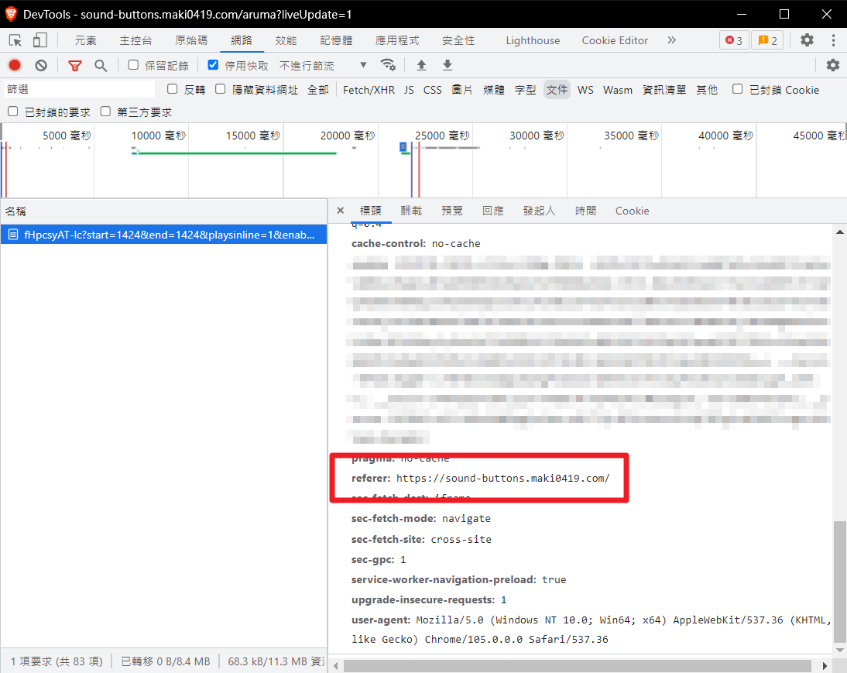Open the DevTools three-dot menu
Screen dimensions: 847x673
pyautogui.click(x=833, y=40)
